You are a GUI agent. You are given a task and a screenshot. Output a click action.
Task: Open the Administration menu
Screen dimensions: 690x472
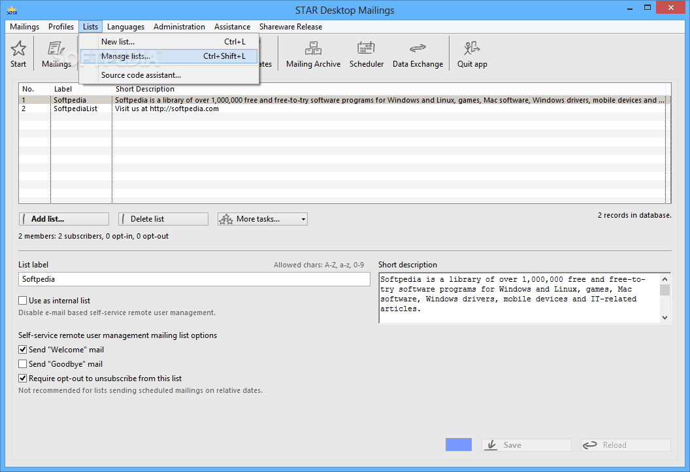[179, 27]
